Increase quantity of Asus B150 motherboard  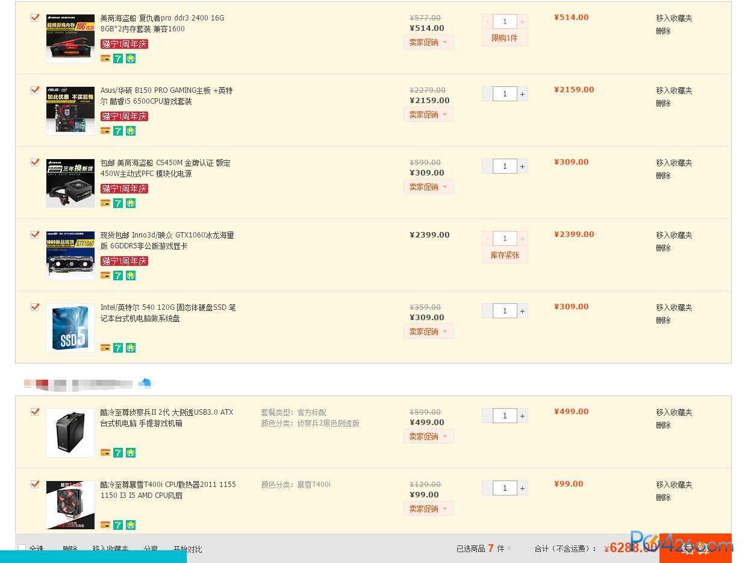(522, 94)
